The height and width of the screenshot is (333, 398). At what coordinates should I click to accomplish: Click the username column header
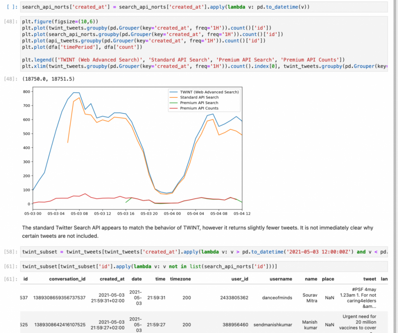[x=281, y=279]
